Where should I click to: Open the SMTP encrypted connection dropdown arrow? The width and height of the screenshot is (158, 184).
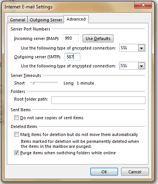[141, 66]
